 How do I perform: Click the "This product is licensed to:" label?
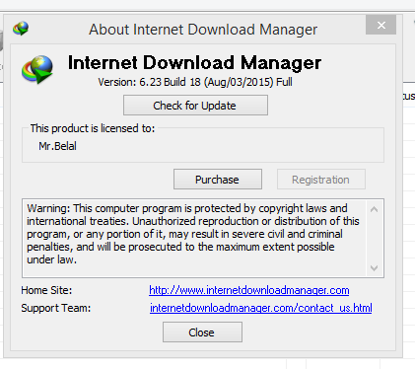tap(93, 128)
